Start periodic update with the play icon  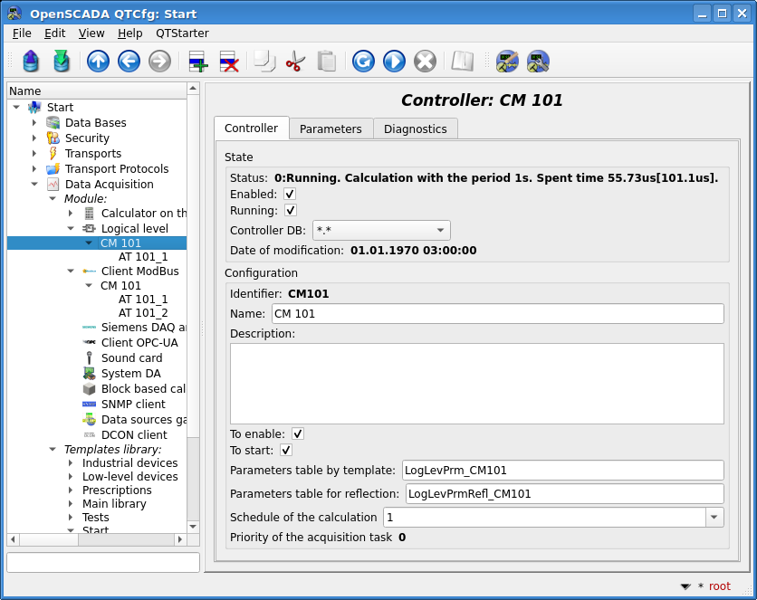point(394,62)
